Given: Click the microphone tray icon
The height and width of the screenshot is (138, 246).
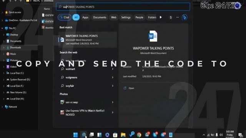Looking at the screenshot, I should click(217, 135).
